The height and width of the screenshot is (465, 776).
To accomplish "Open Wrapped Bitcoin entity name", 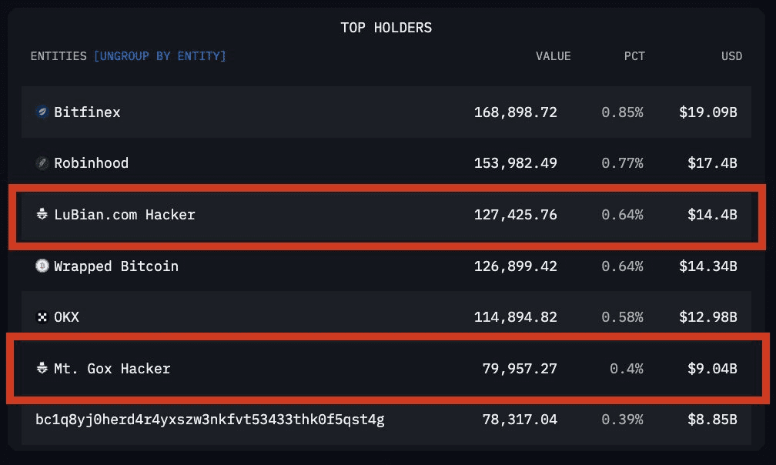I will (115, 266).
